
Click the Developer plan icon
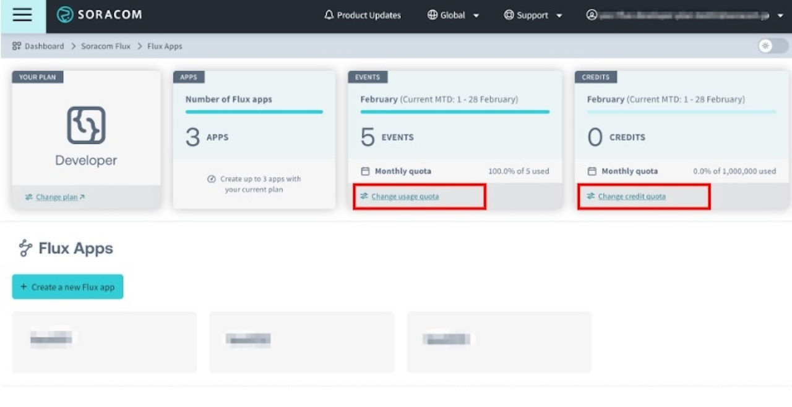[86, 125]
